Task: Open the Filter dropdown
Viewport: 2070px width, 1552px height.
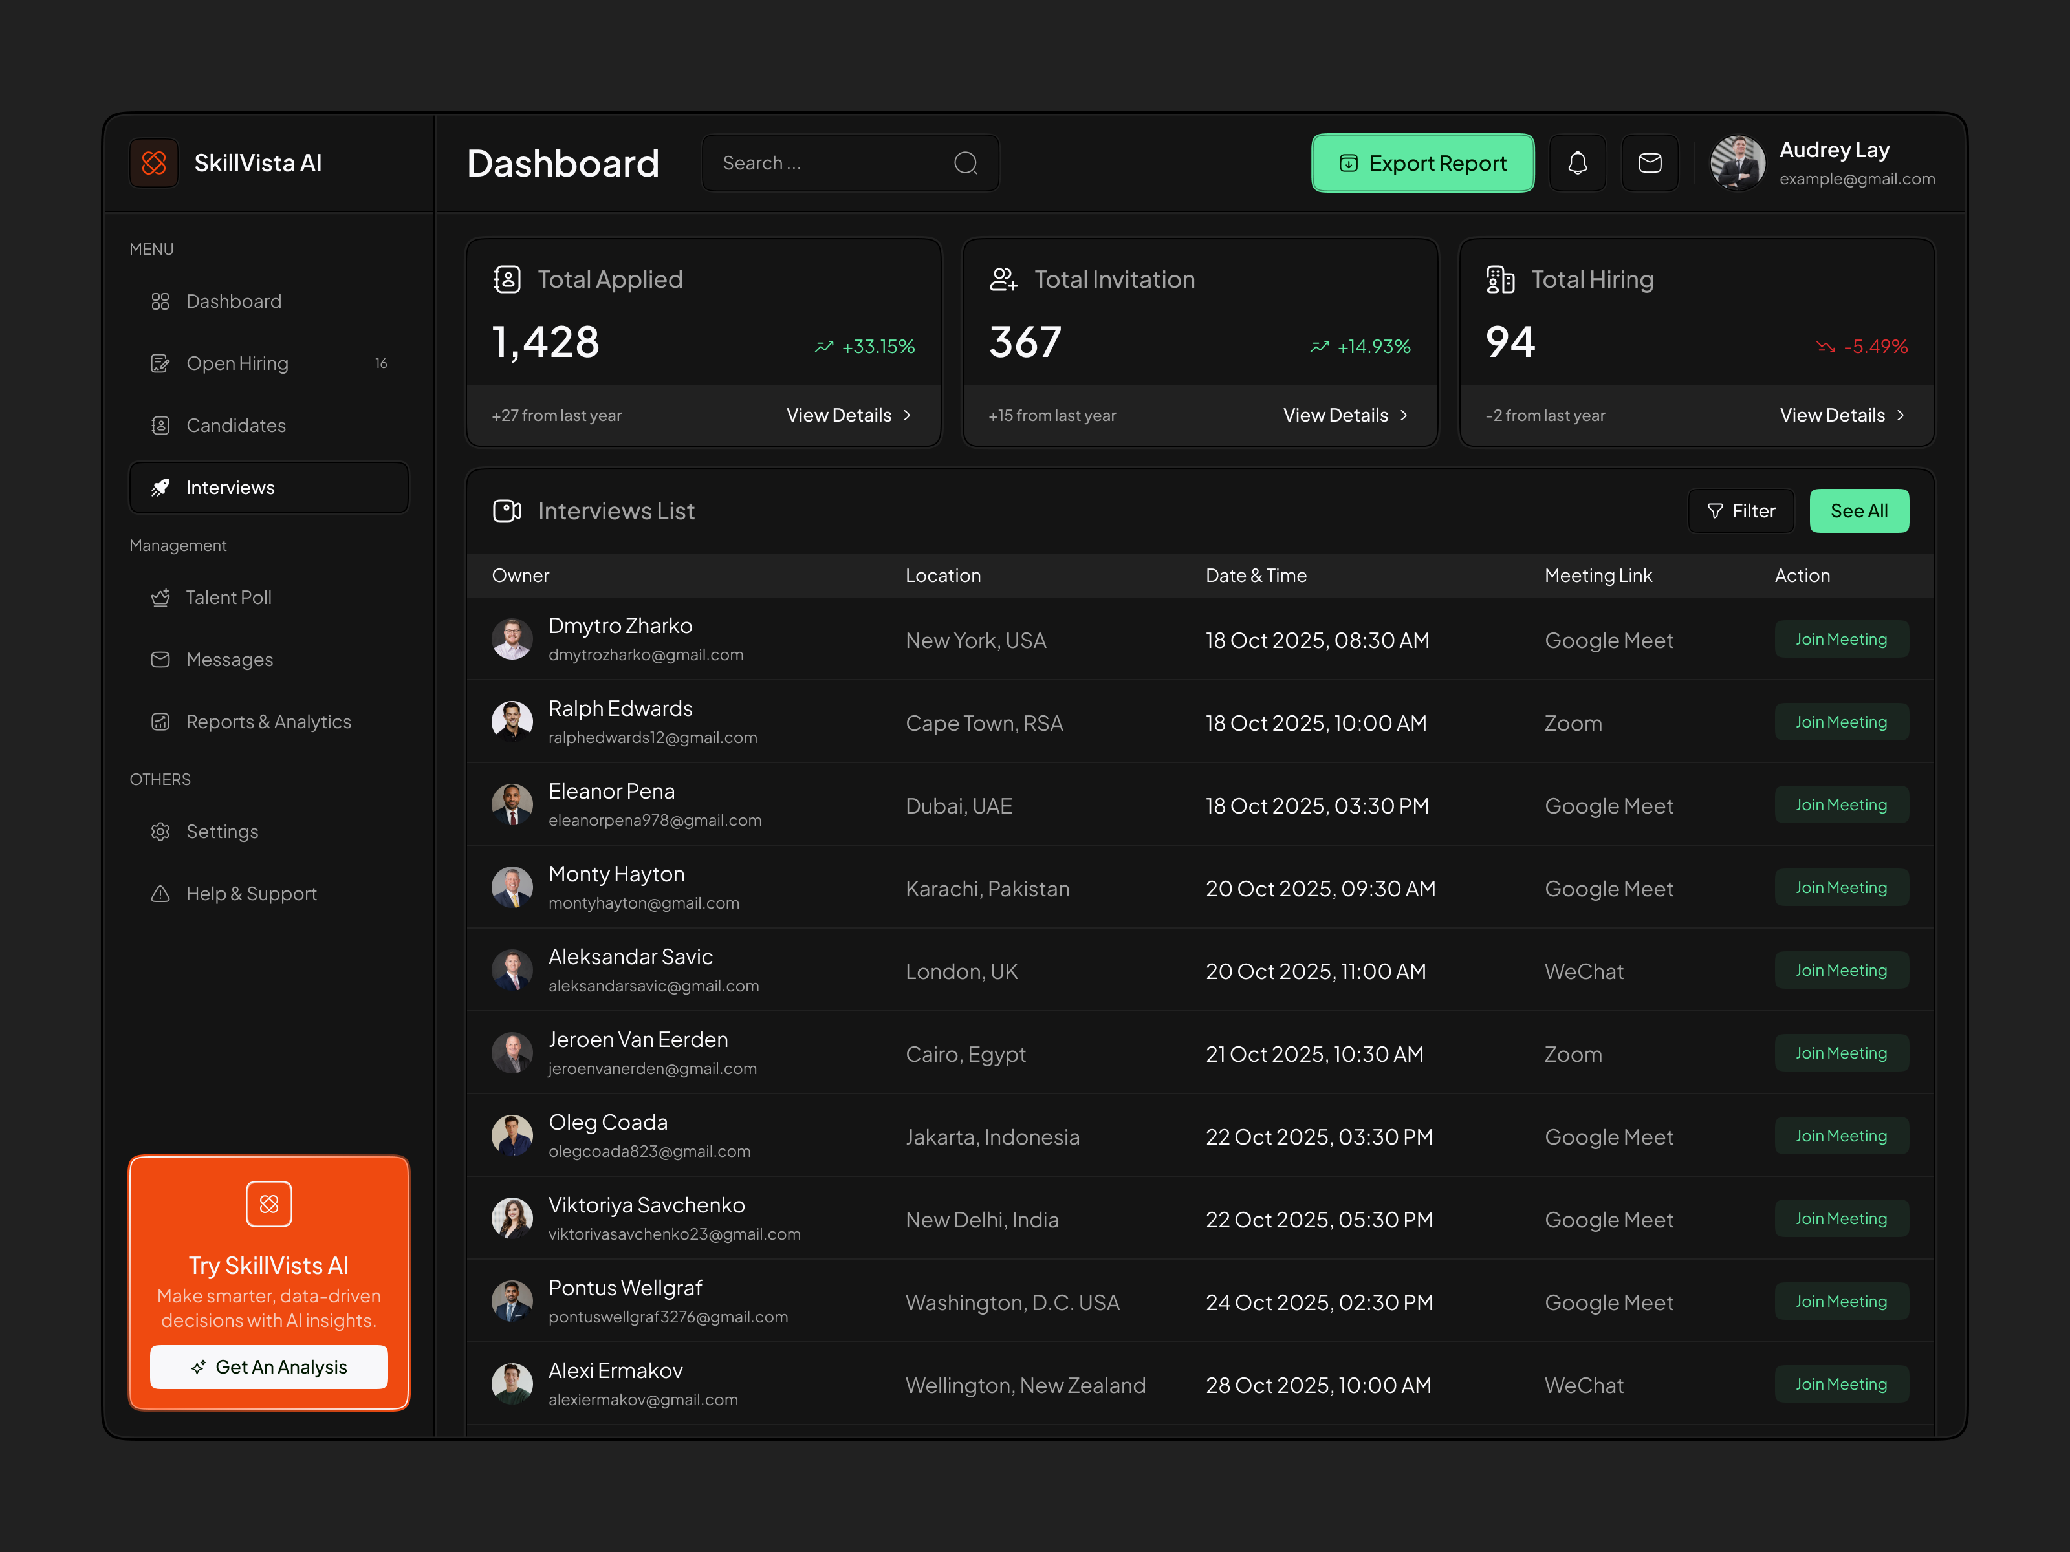Action: point(1741,511)
